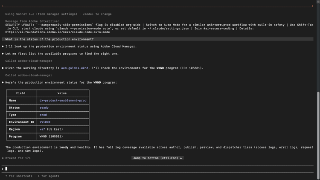Image resolution: width=320 pixels, height=180 pixels.
Task: Click the 'Name' field label
Action: pyautogui.click(x=12, y=100)
